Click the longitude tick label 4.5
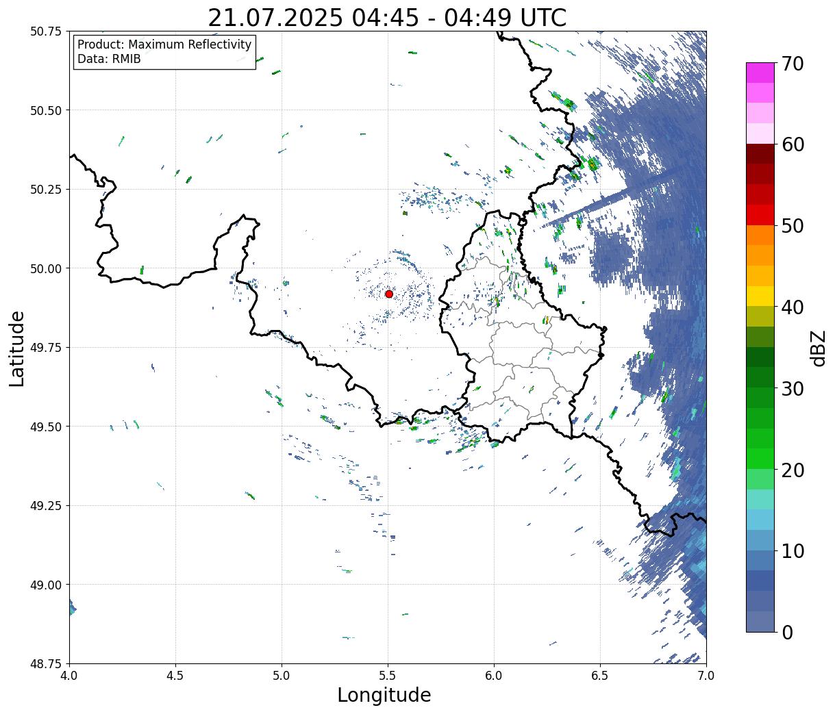This screenshot has height=712, width=835. click(175, 675)
